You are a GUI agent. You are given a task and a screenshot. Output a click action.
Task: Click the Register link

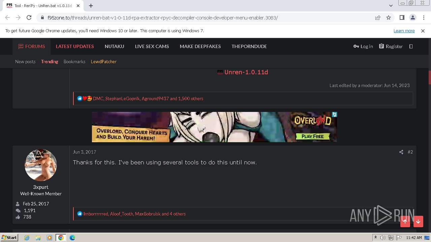coord(391,46)
